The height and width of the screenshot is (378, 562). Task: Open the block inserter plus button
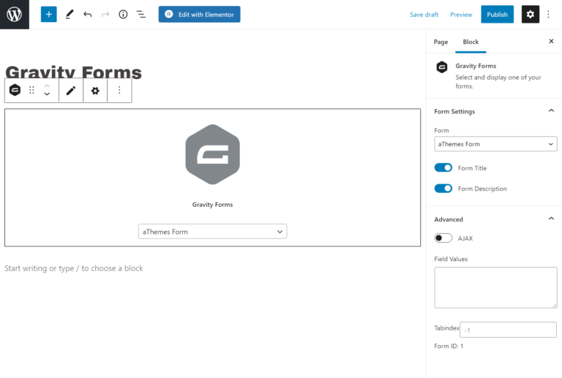[x=49, y=15]
